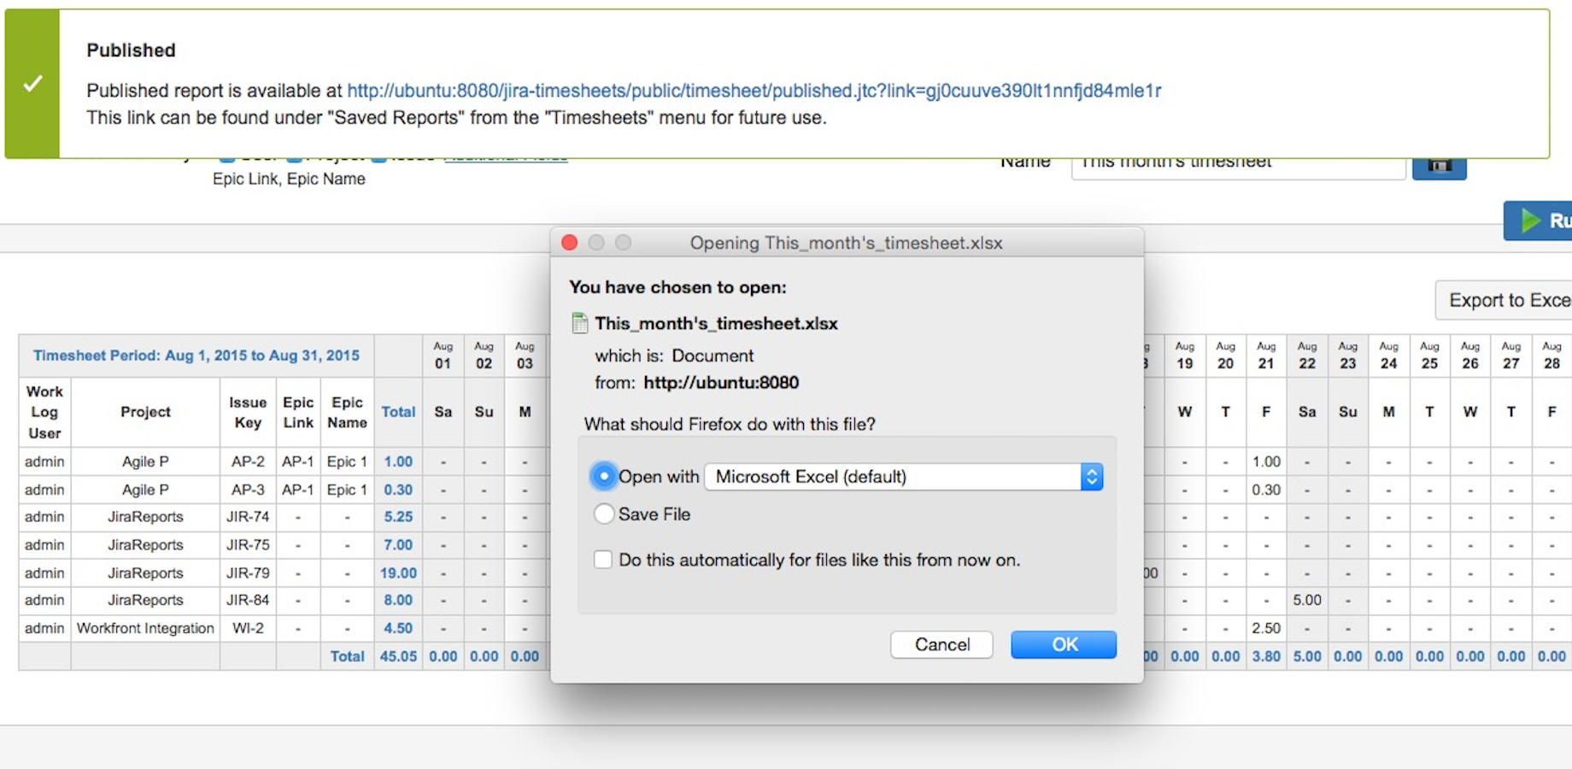Image resolution: width=1572 pixels, height=769 pixels.
Task: Click issue key JIR-74
Action: [248, 517]
